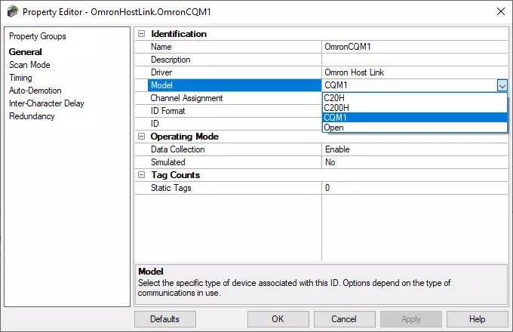Screen dimensions: 513x332
Task: Click the Data Collection value Enable
Action: 414,149
